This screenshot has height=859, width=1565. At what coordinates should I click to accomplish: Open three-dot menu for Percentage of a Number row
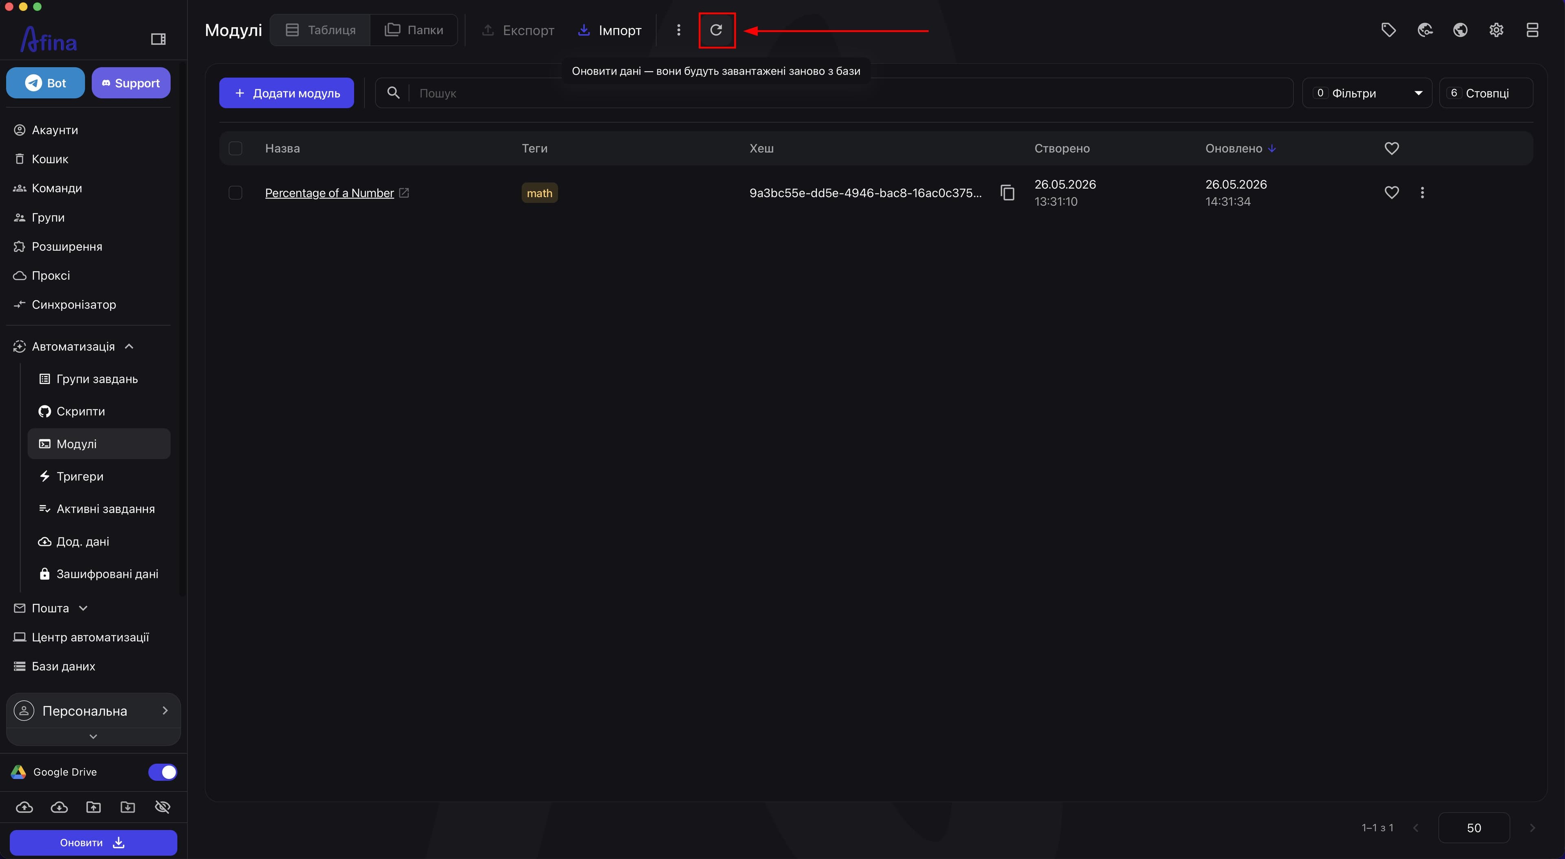pyautogui.click(x=1422, y=193)
